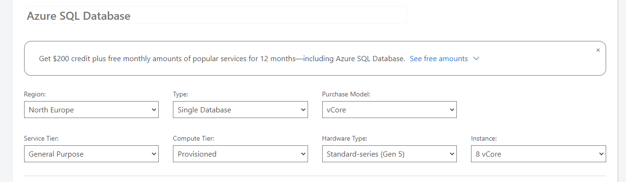The image size is (626, 182).
Task: Click the Instance: label
Action: tap(484, 139)
